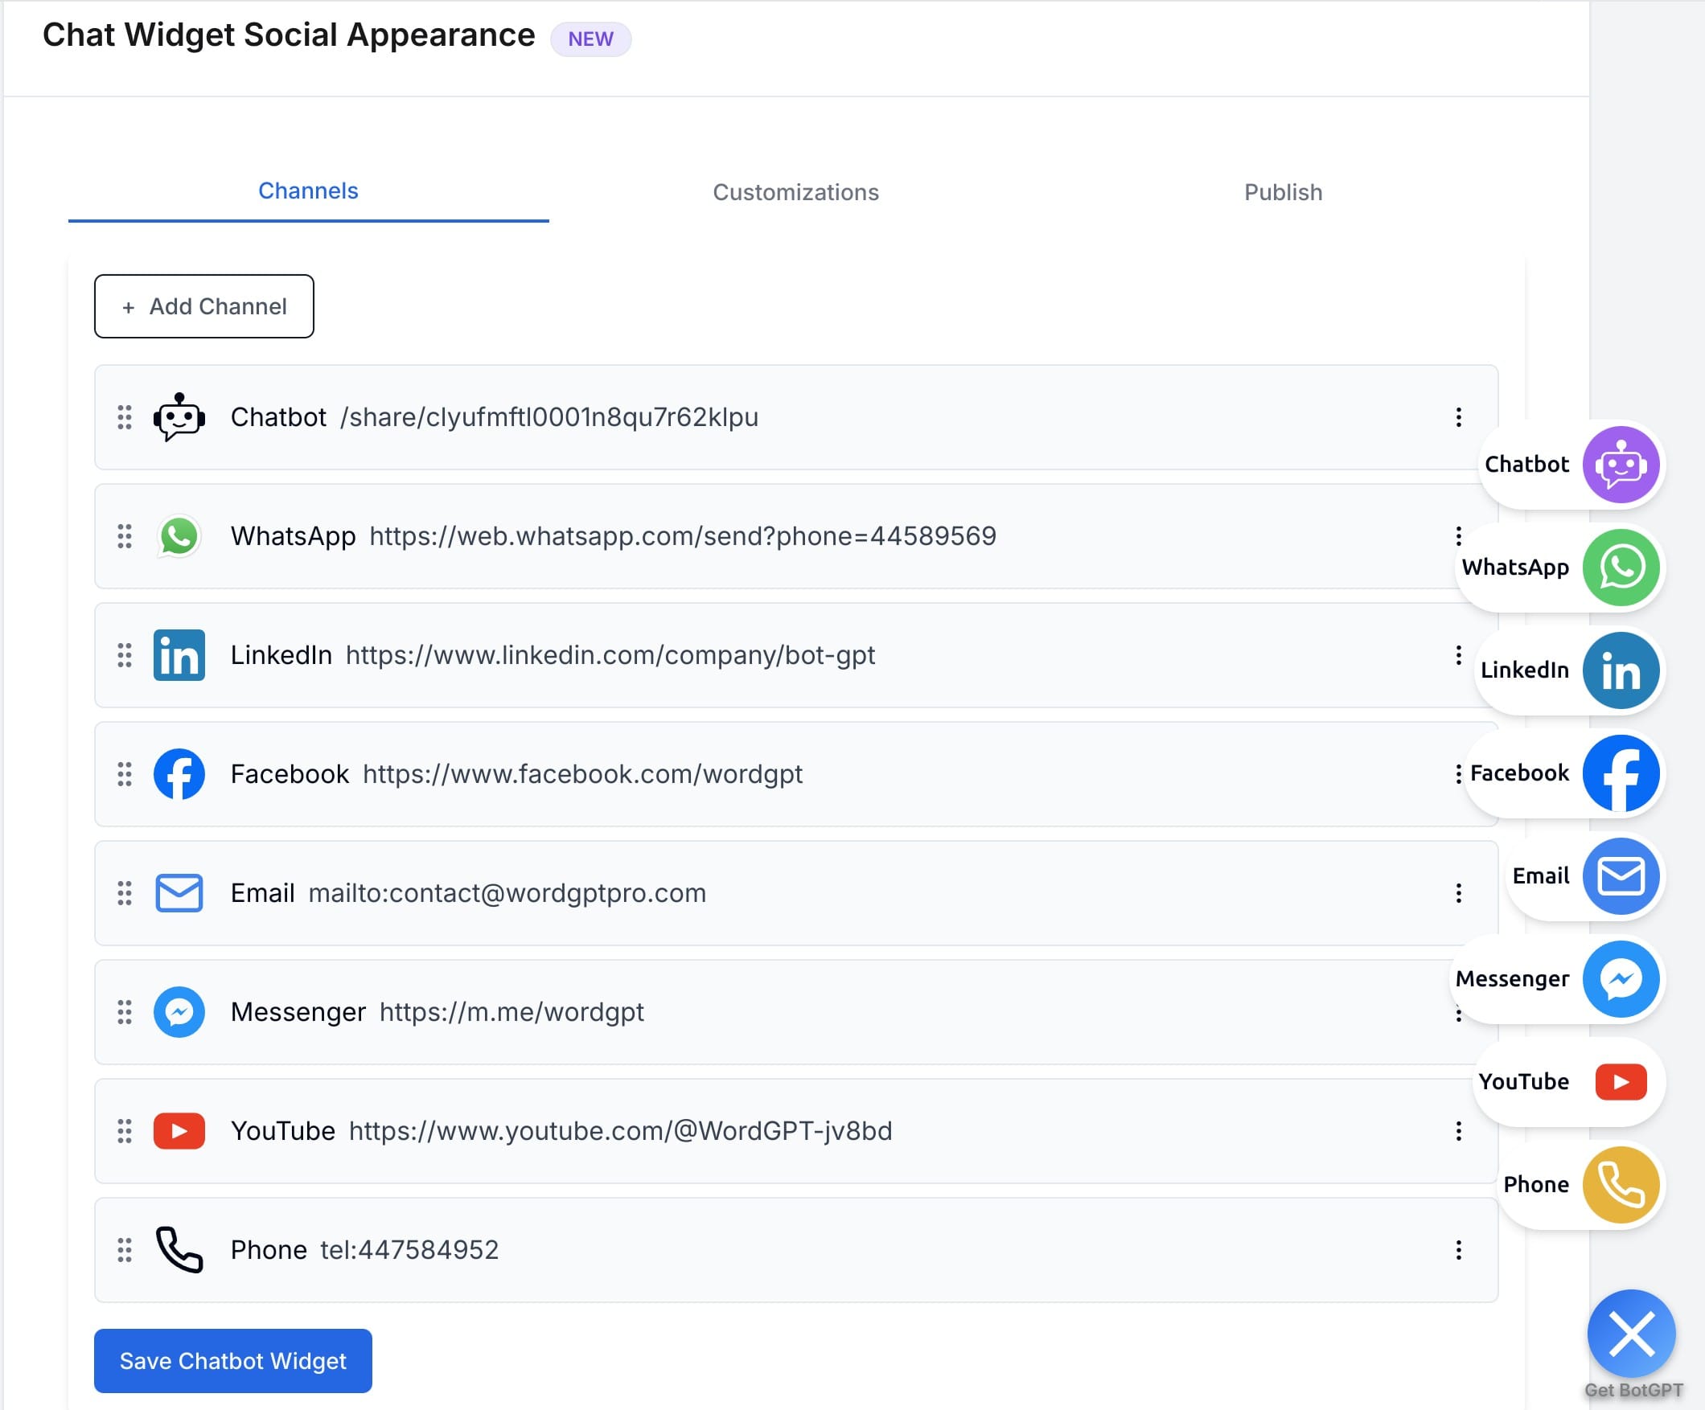Click the yellow Phone bubble in the widget preview
Screen dimensions: 1705x1410
point(1619,1184)
